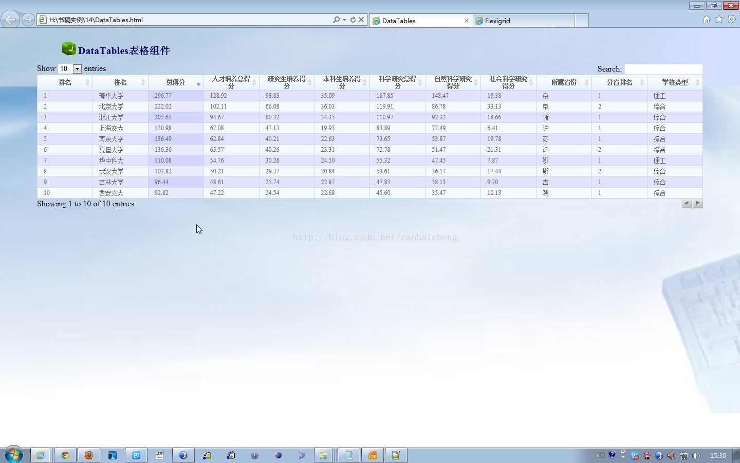Toggle sort on 总得分 column header
The width and height of the screenshot is (740, 463).
click(176, 82)
